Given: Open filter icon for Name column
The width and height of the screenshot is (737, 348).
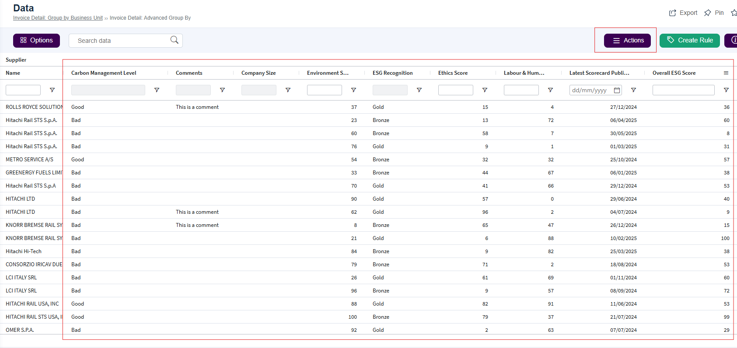Looking at the screenshot, I should click(52, 90).
